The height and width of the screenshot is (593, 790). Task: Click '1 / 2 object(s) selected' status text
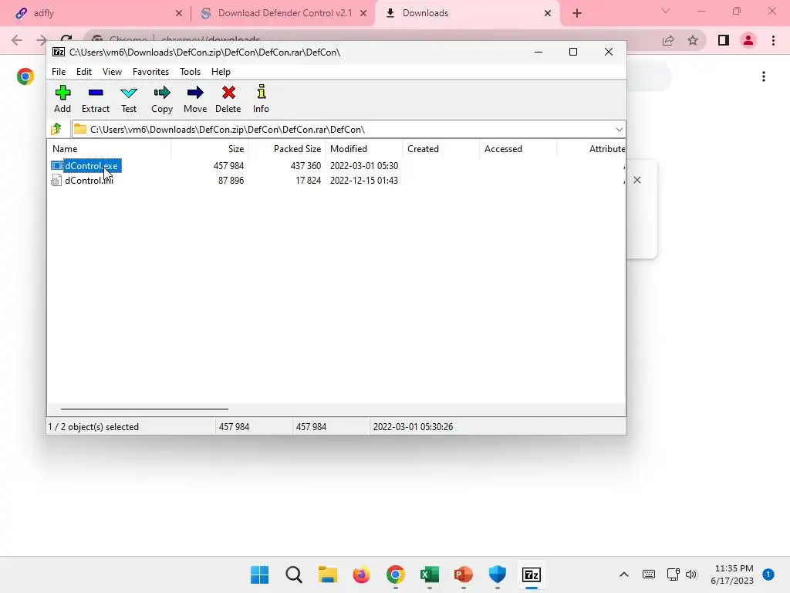point(93,426)
